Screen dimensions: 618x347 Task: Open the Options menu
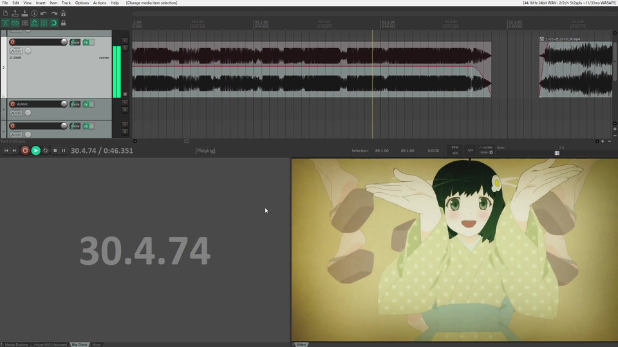click(x=82, y=3)
